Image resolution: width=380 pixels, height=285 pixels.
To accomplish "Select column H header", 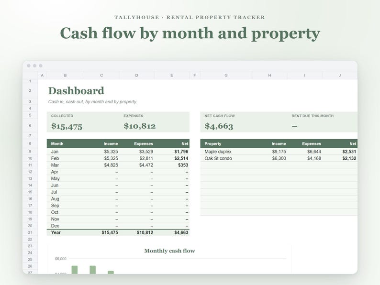I will (269, 75).
